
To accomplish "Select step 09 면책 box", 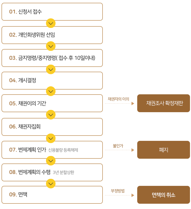I will [52, 195].
